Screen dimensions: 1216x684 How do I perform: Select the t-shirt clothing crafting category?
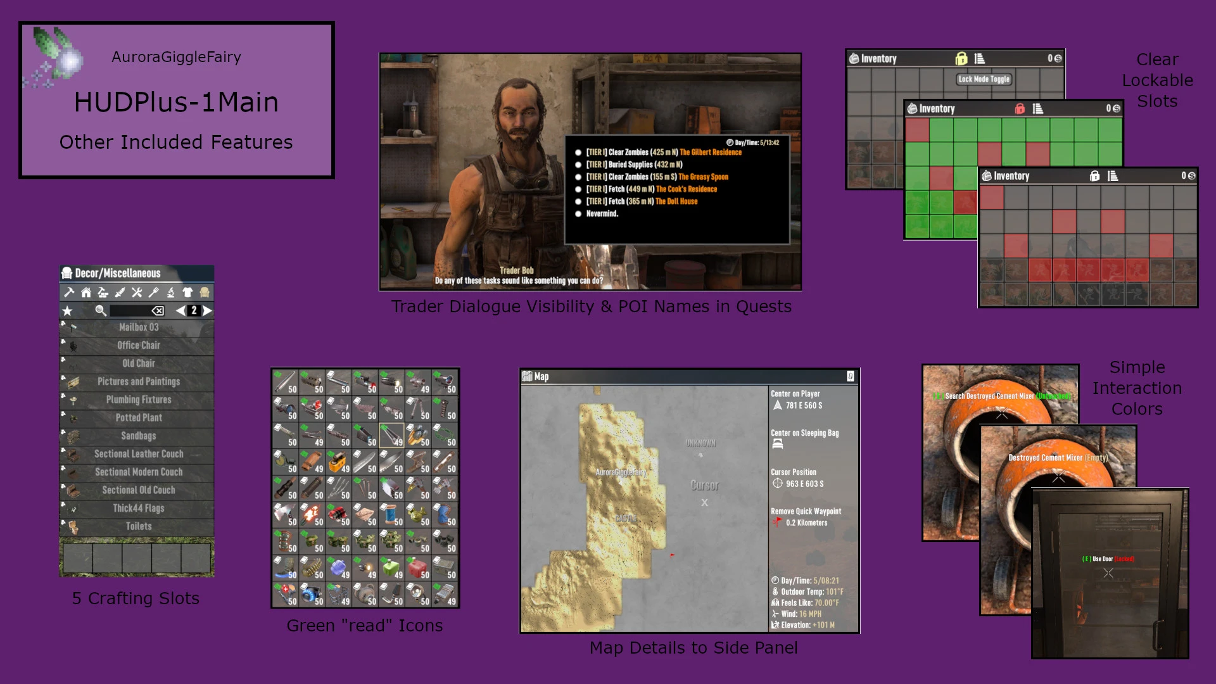(187, 293)
